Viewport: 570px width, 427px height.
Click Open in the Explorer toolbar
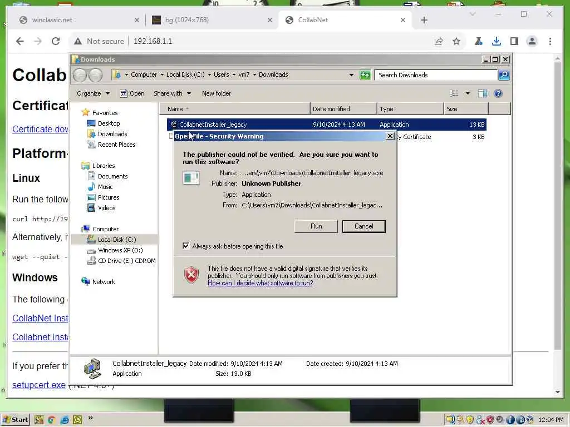132,93
